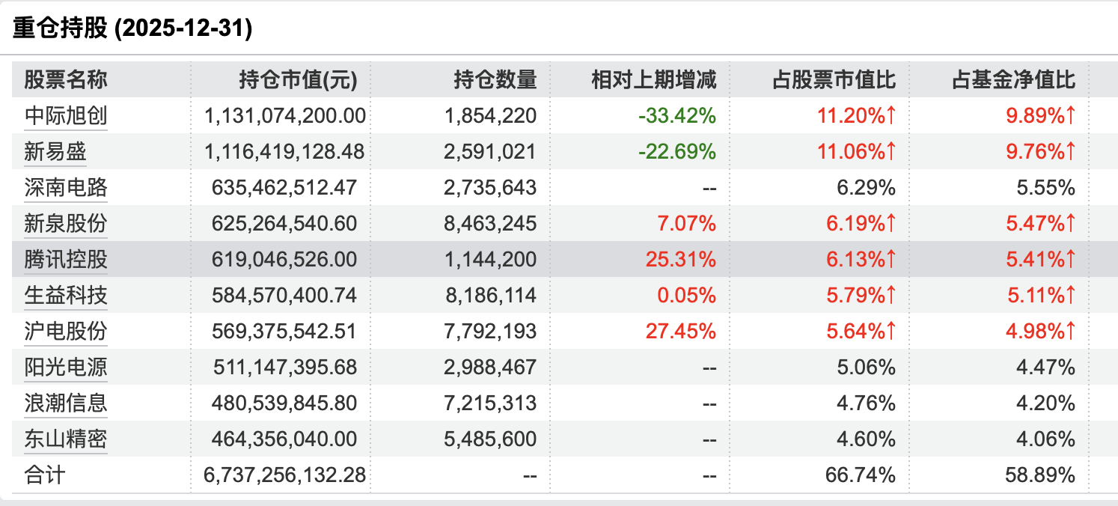Image resolution: width=1118 pixels, height=506 pixels.
Task: Open the 生益科技 stock link
Action: pos(66,296)
